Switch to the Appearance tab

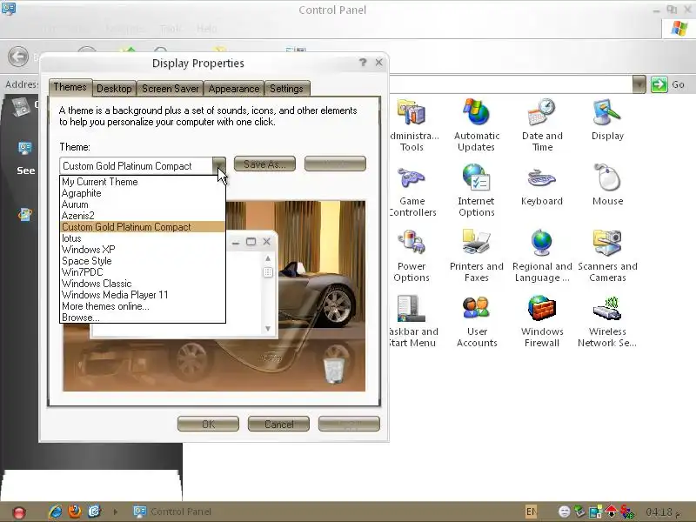pos(233,89)
